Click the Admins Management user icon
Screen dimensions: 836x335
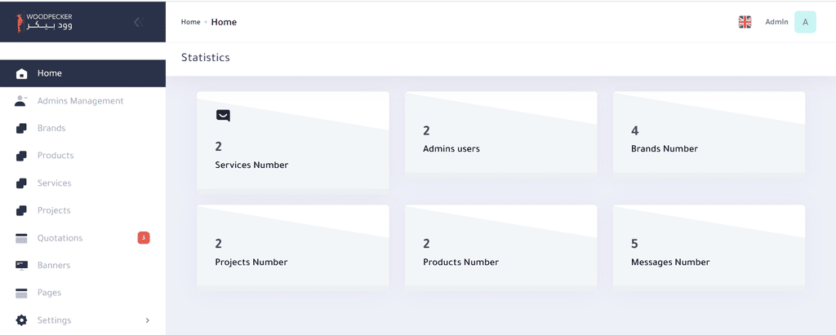[22, 101]
